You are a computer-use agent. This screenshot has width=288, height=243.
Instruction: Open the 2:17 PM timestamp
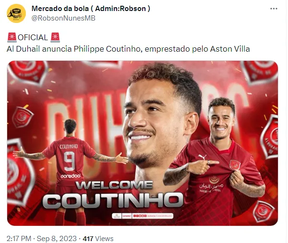[19, 239]
